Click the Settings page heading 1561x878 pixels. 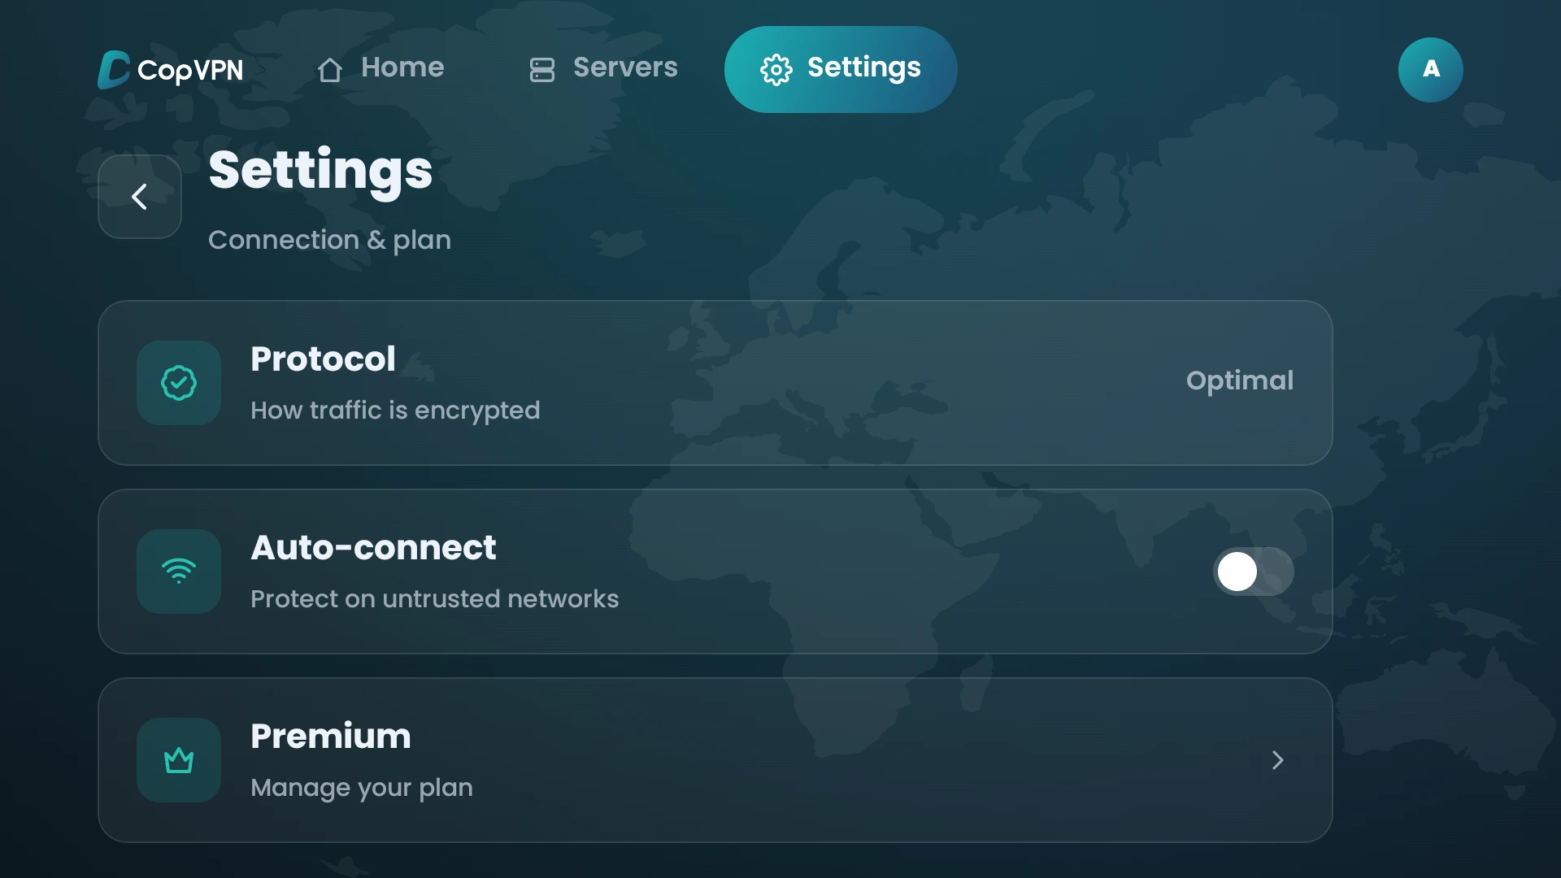pos(320,171)
